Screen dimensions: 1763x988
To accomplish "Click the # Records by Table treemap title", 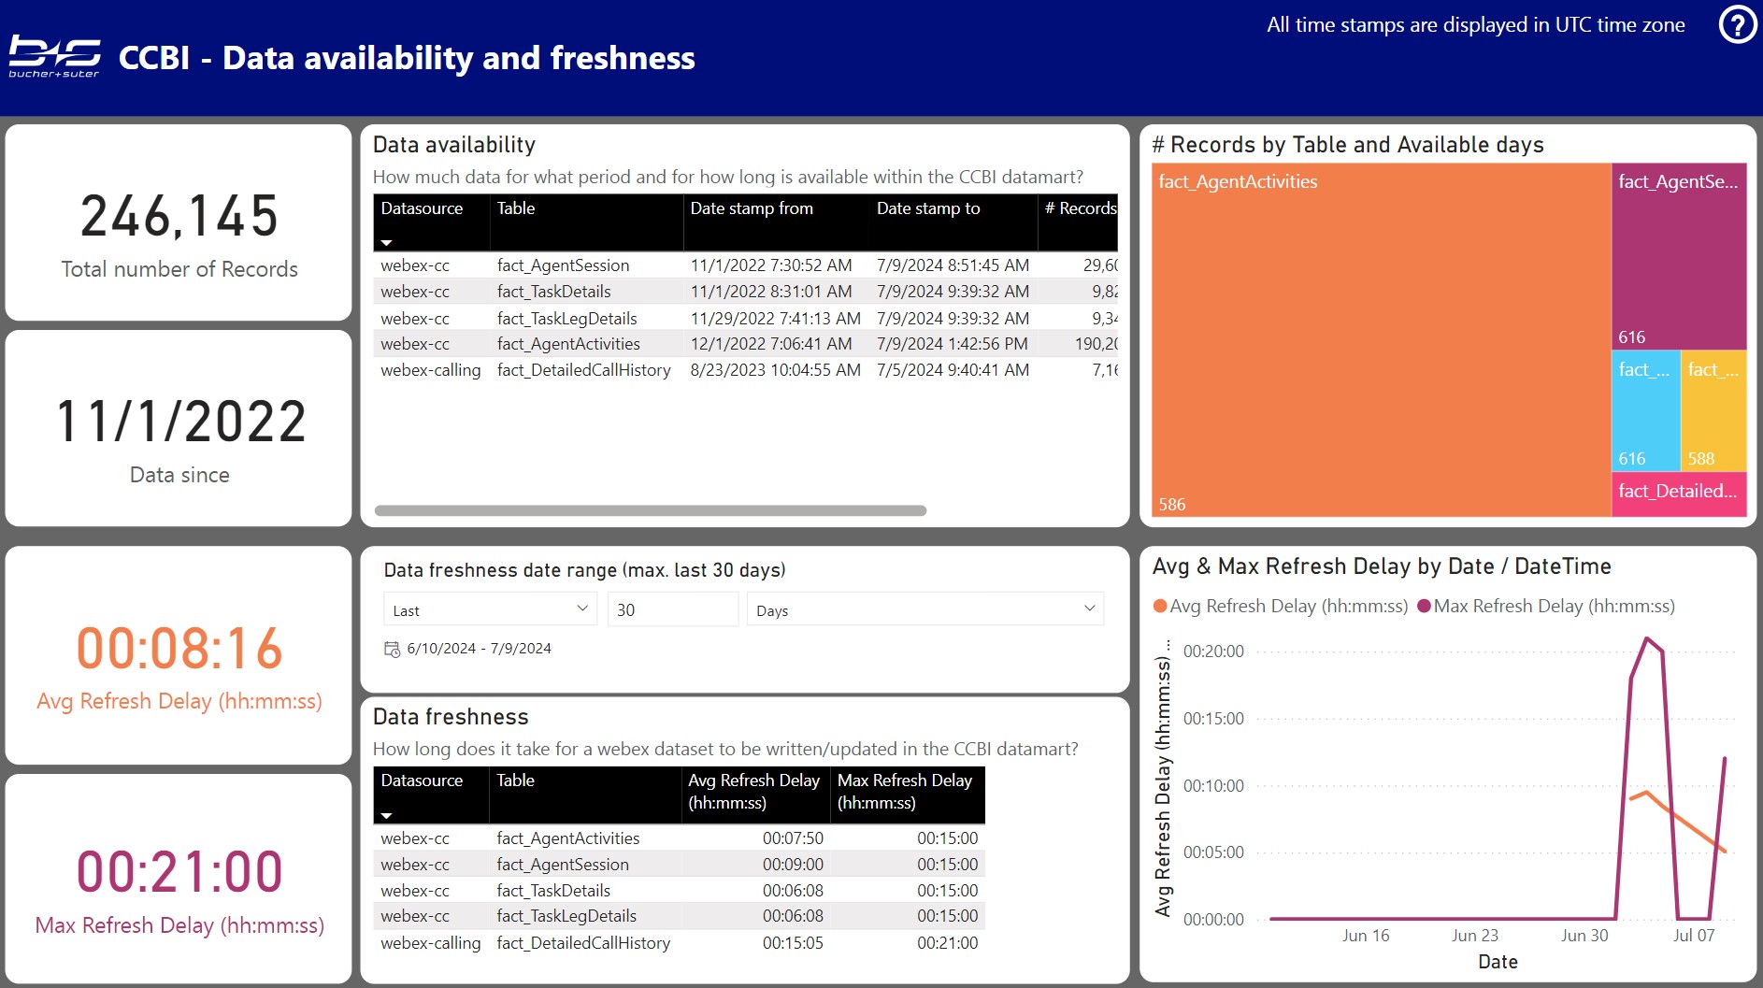I will tap(1348, 145).
